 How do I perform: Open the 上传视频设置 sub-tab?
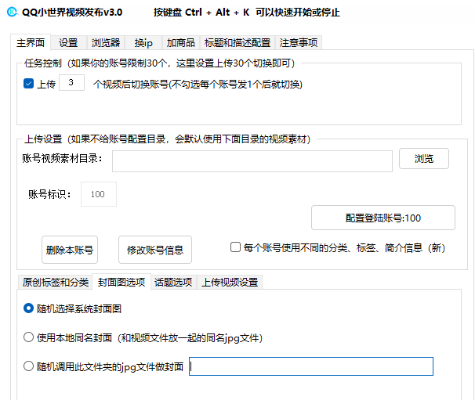(x=228, y=282)
